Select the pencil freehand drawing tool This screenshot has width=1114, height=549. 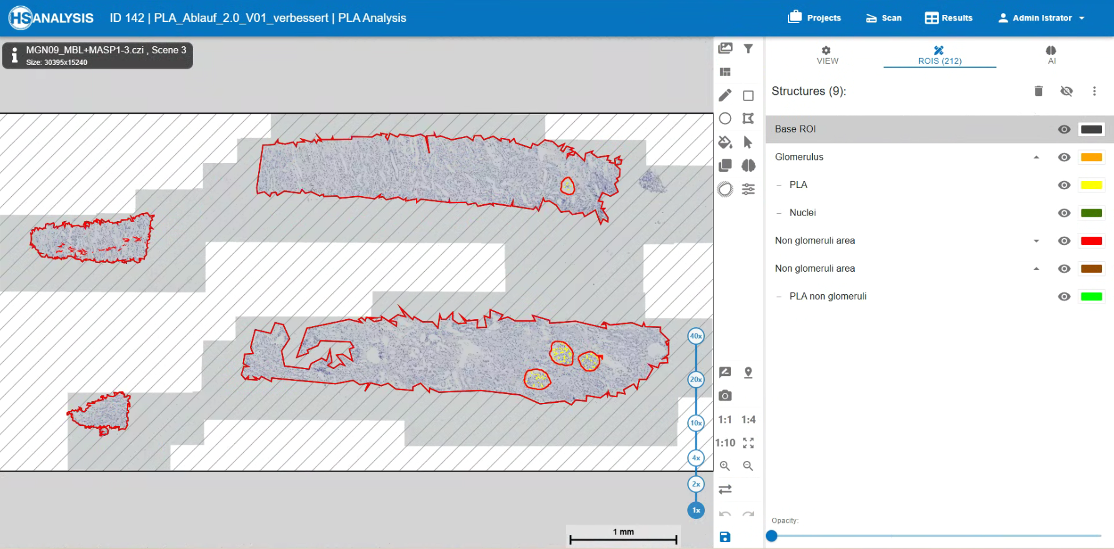pos(725,96)
